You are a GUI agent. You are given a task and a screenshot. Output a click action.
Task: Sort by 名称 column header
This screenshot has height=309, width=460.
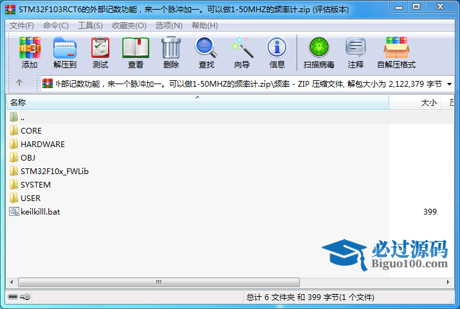(198, 103)
